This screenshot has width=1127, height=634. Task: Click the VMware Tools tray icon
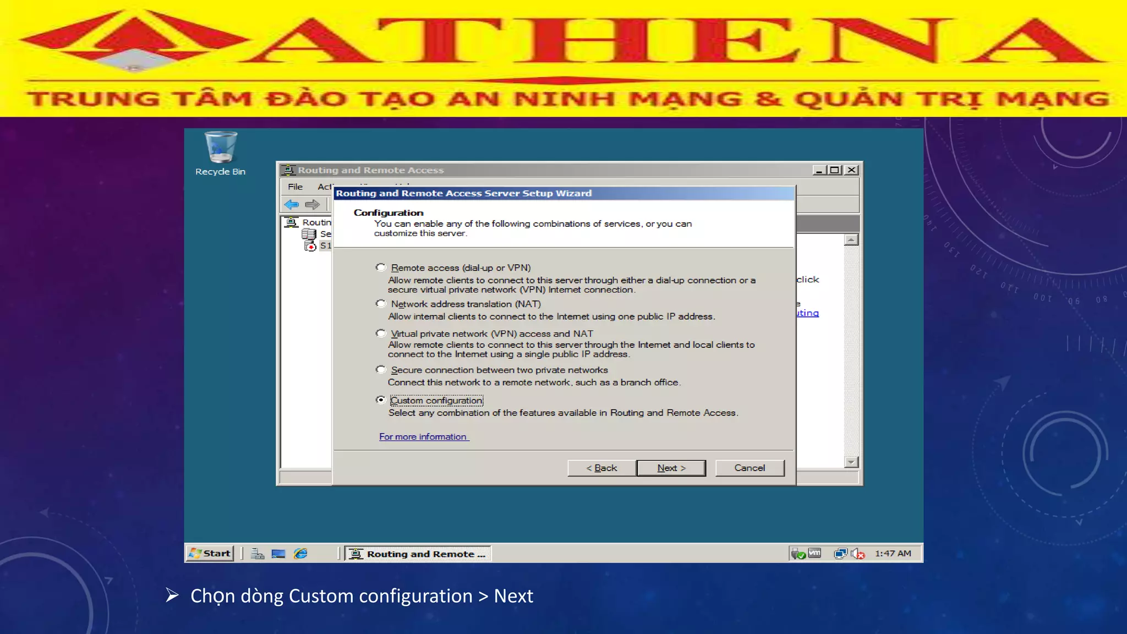815,553
